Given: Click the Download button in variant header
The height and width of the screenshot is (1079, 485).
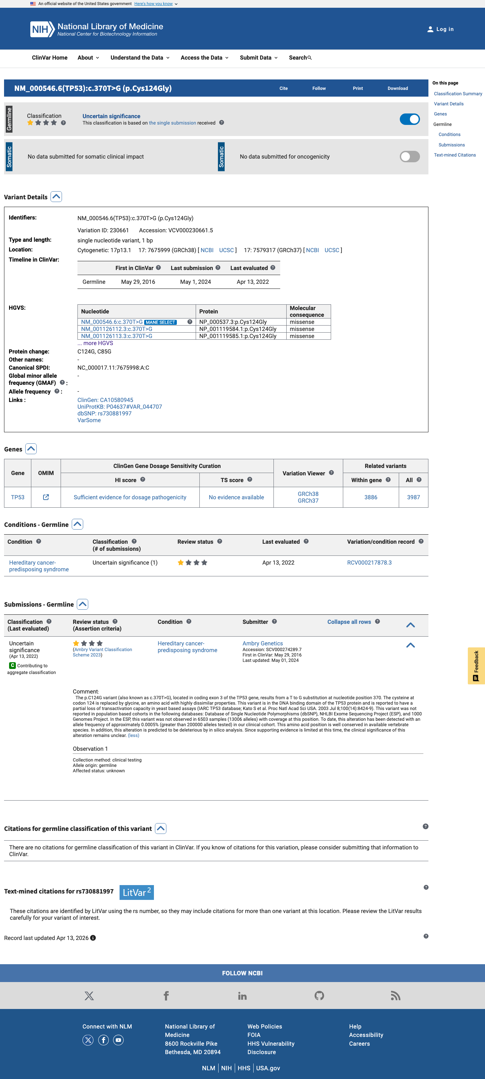Looking at the screenshot, I should pos(398,89).
